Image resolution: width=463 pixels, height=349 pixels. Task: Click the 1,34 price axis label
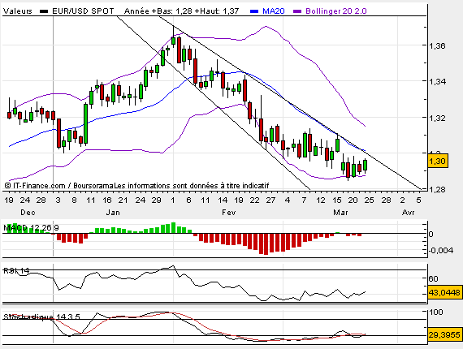click(437, 81)
